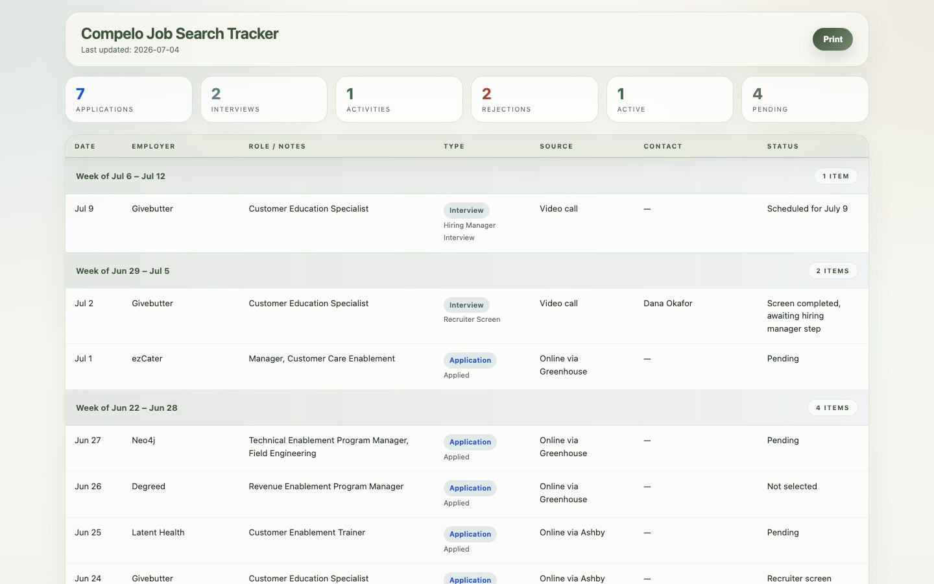Click 'Technical Enablement Program Manager, Field Engineering' role
This screenshot has height=584, width=934.
[329, 447]
